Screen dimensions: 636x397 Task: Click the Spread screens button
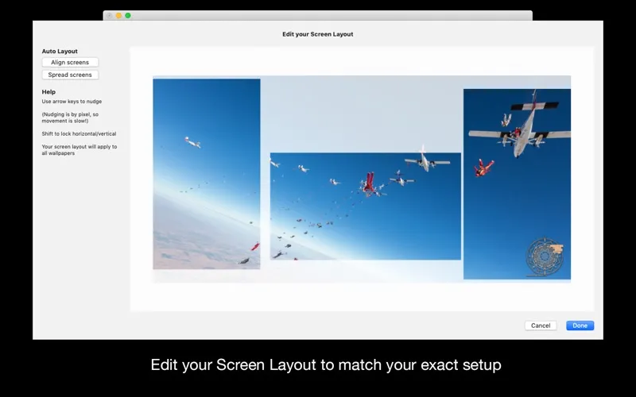[x=70, y=75]
